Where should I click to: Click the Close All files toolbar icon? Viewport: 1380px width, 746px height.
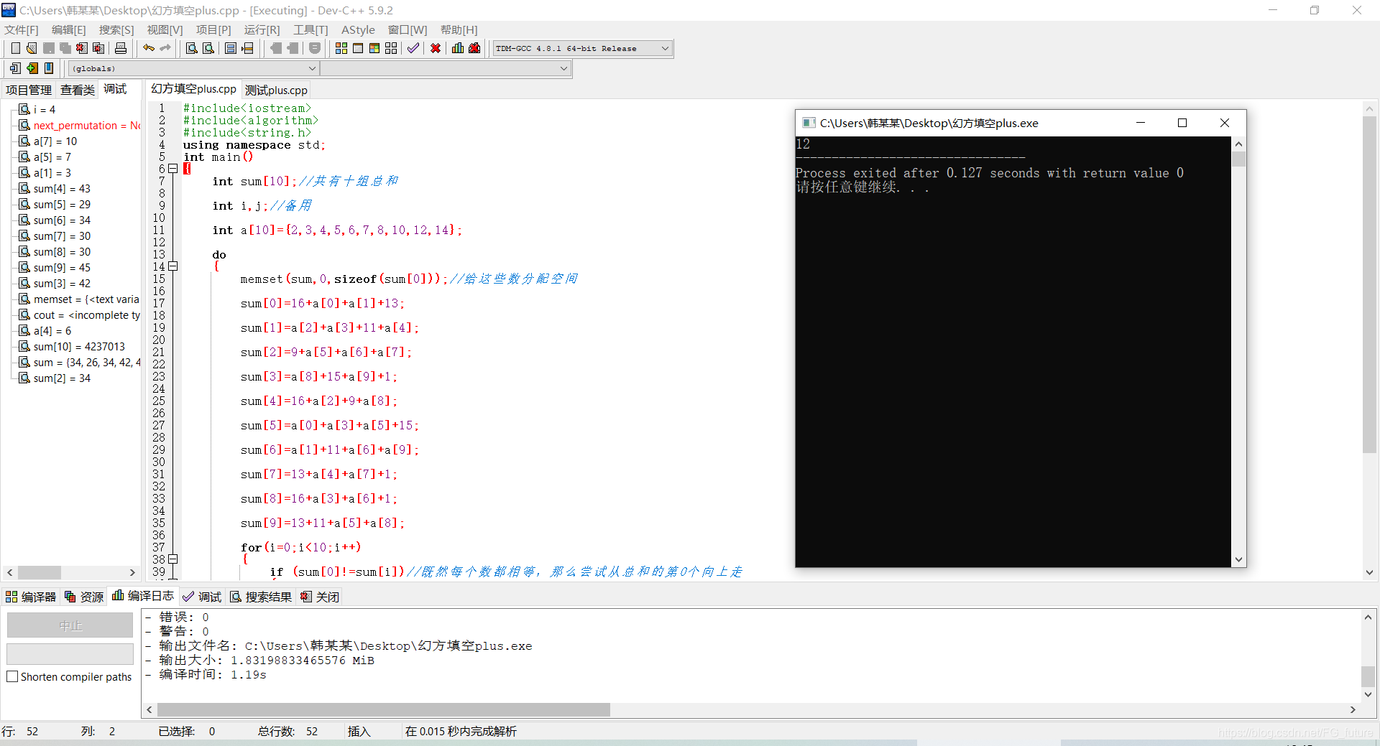click(x=98, y=48)
